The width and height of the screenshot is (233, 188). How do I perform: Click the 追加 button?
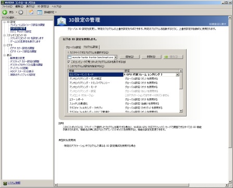click(x=130, y=57)
